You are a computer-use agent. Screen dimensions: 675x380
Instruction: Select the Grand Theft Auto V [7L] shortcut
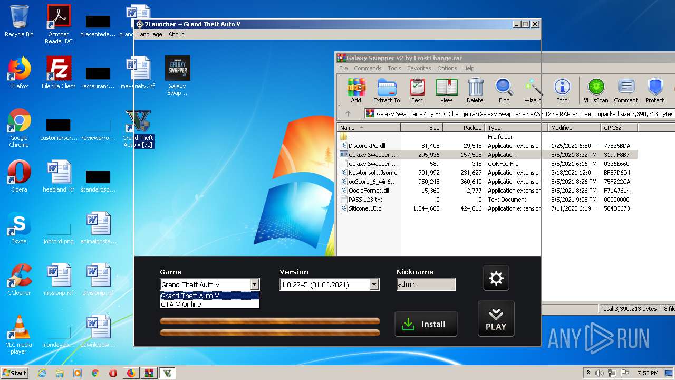click(x=138, y=129)
